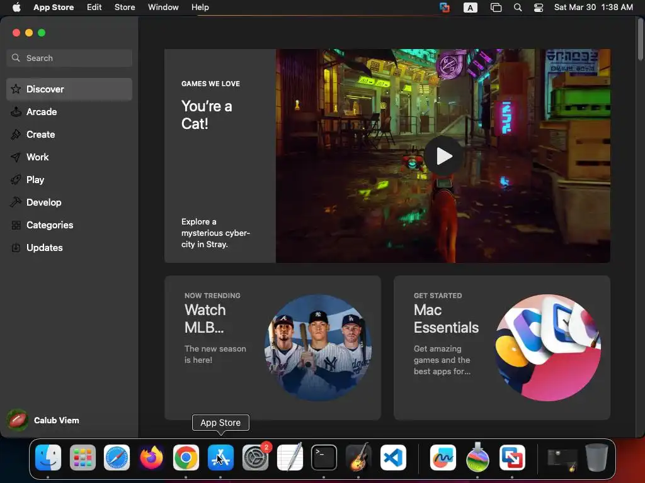645x483 pixels.
Task: Open the minimized window thumbnail in dock
Action: 562,460
